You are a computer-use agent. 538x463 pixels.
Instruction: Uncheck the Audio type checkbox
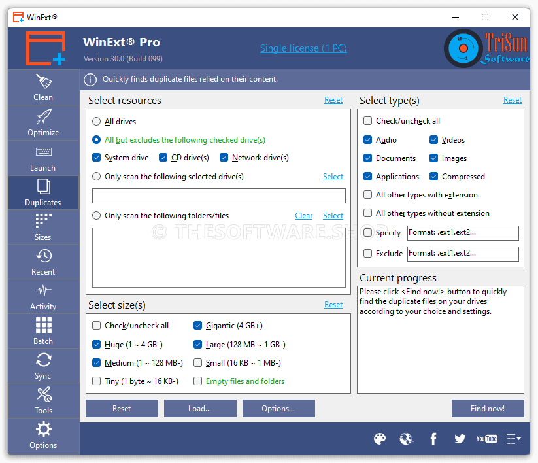point(367,140)
